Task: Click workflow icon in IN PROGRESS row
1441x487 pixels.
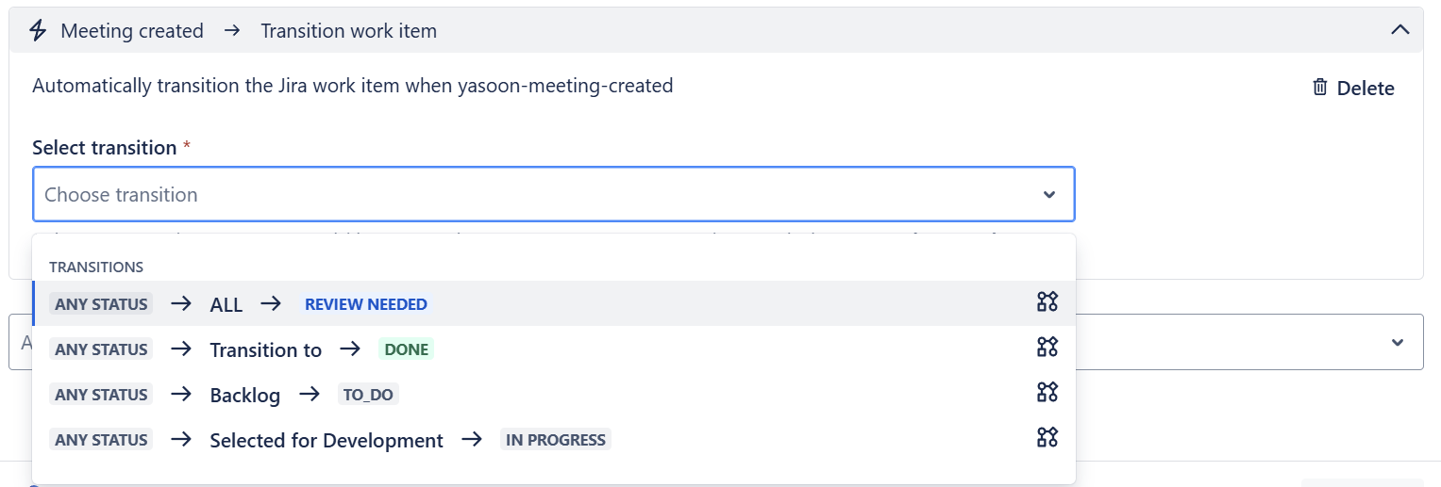Action: (1047, 438)
